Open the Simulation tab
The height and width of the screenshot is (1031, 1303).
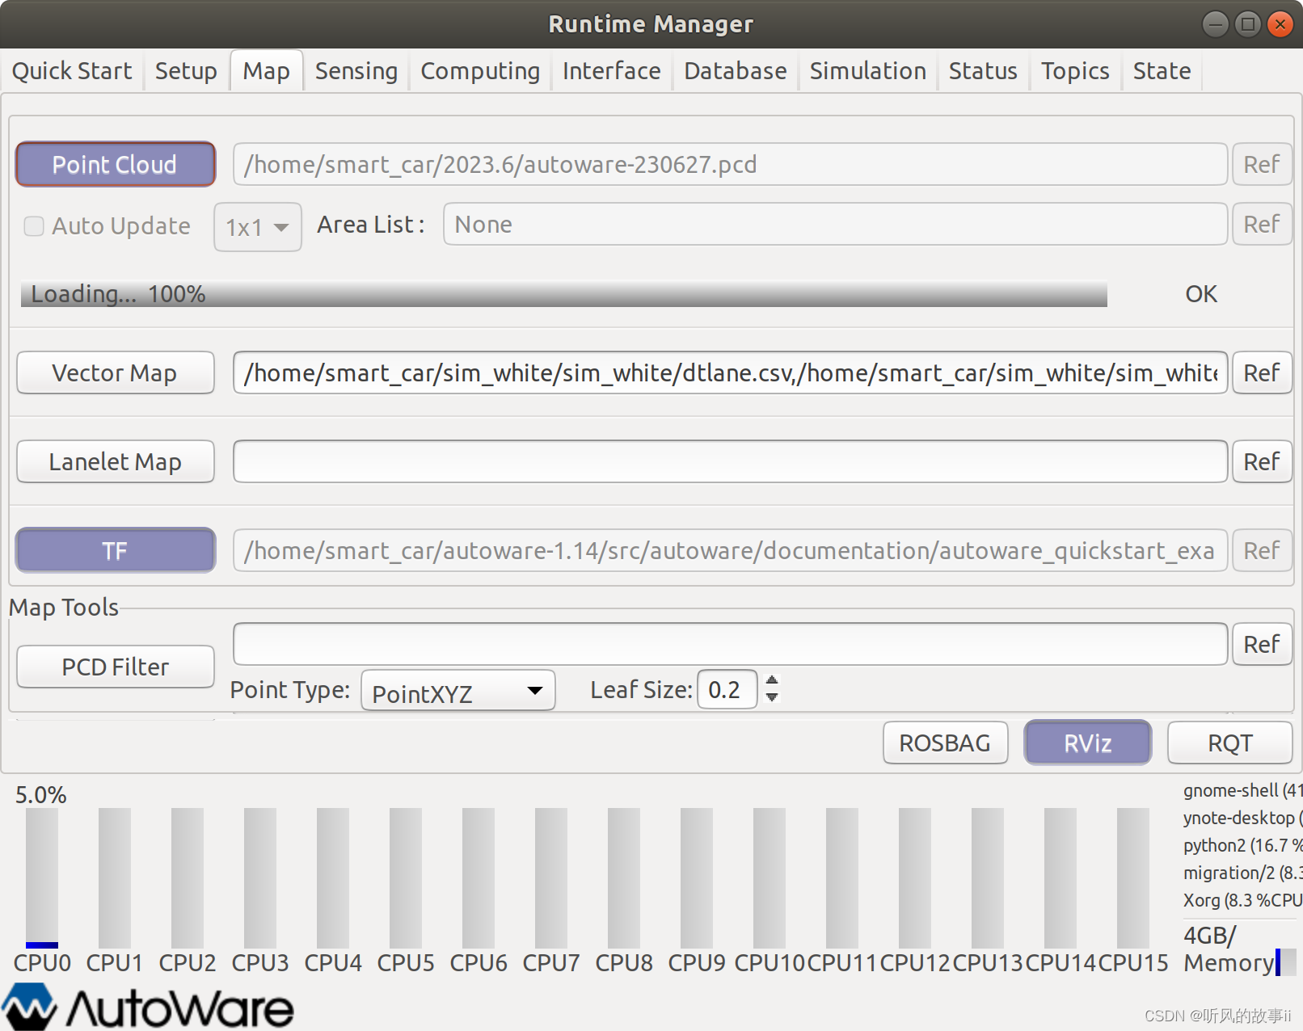(x=867, y=70)
